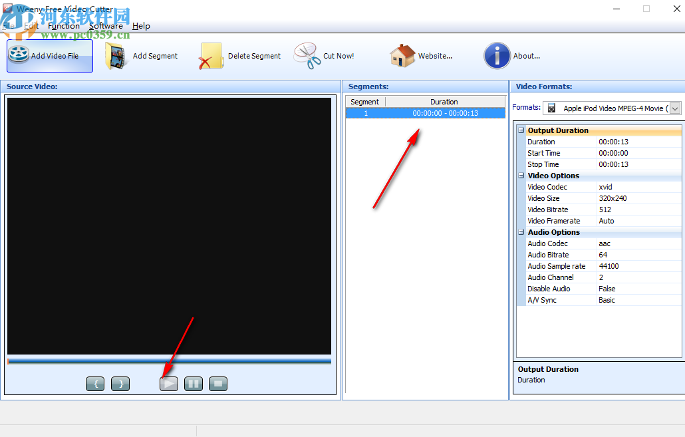Open the Function menu
The image size is (685, 437).
[x=64, y=25]
